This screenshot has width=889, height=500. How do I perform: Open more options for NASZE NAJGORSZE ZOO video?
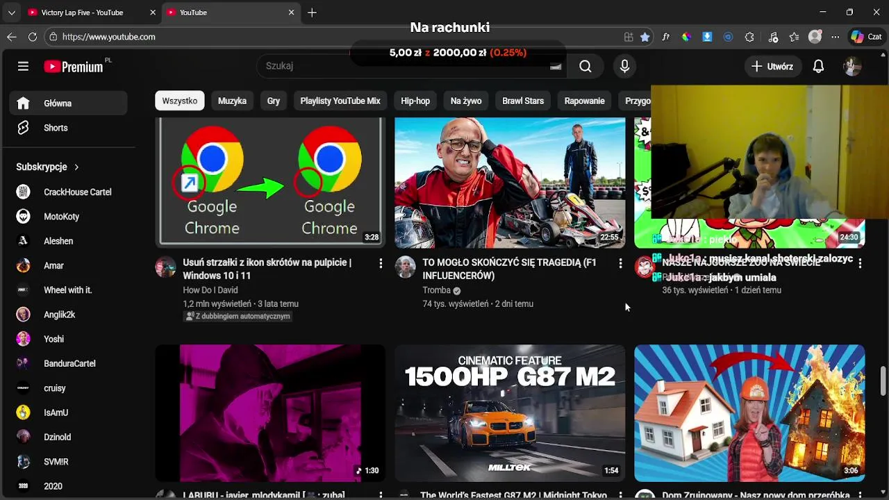click(860, 263)
